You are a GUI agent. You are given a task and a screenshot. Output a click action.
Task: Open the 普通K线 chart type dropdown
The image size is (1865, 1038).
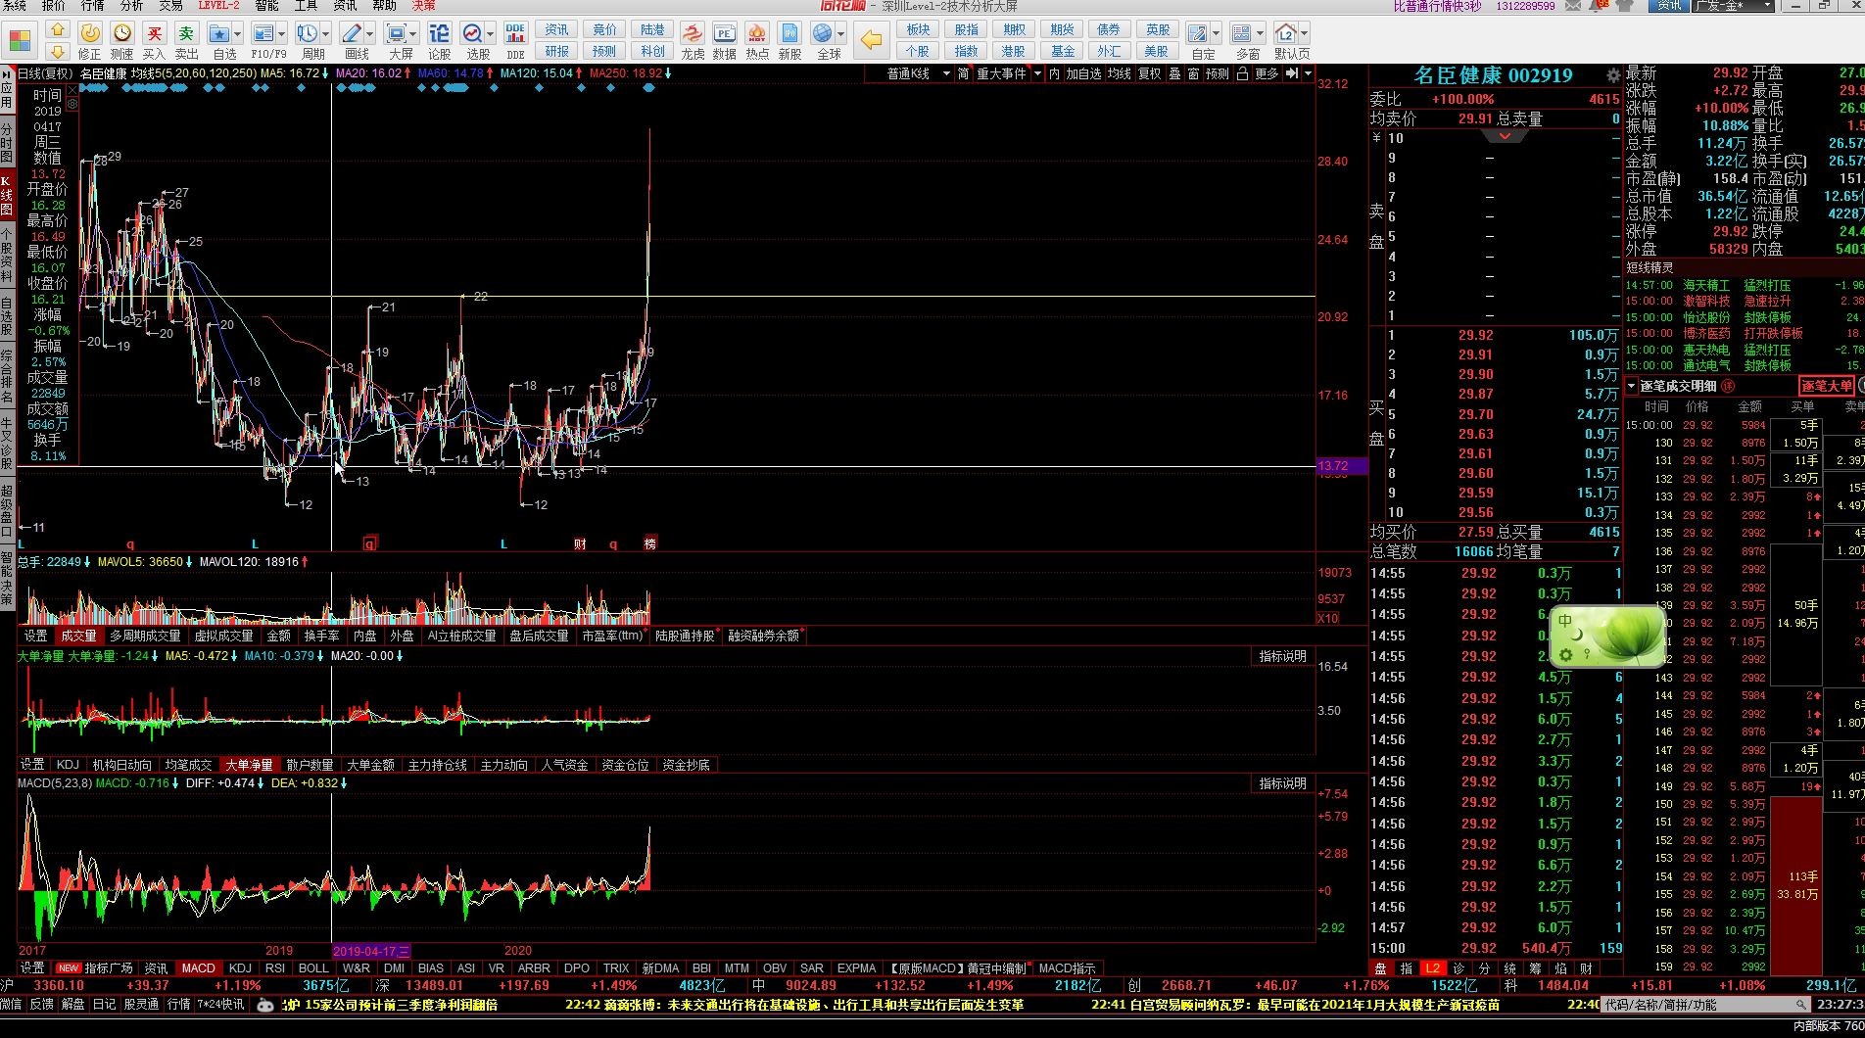[x=918, y=73]
